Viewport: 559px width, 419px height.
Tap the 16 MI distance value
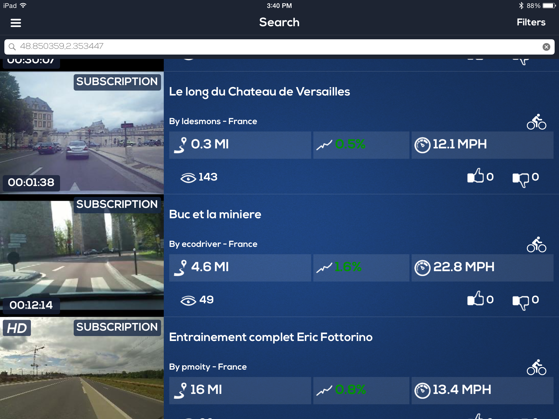coord(206,390)
